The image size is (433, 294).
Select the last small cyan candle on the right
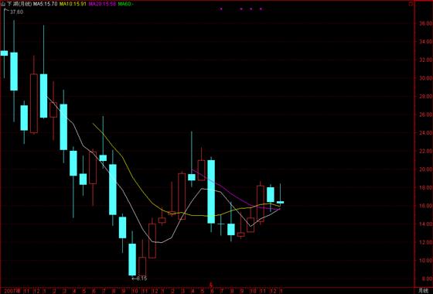280,202
